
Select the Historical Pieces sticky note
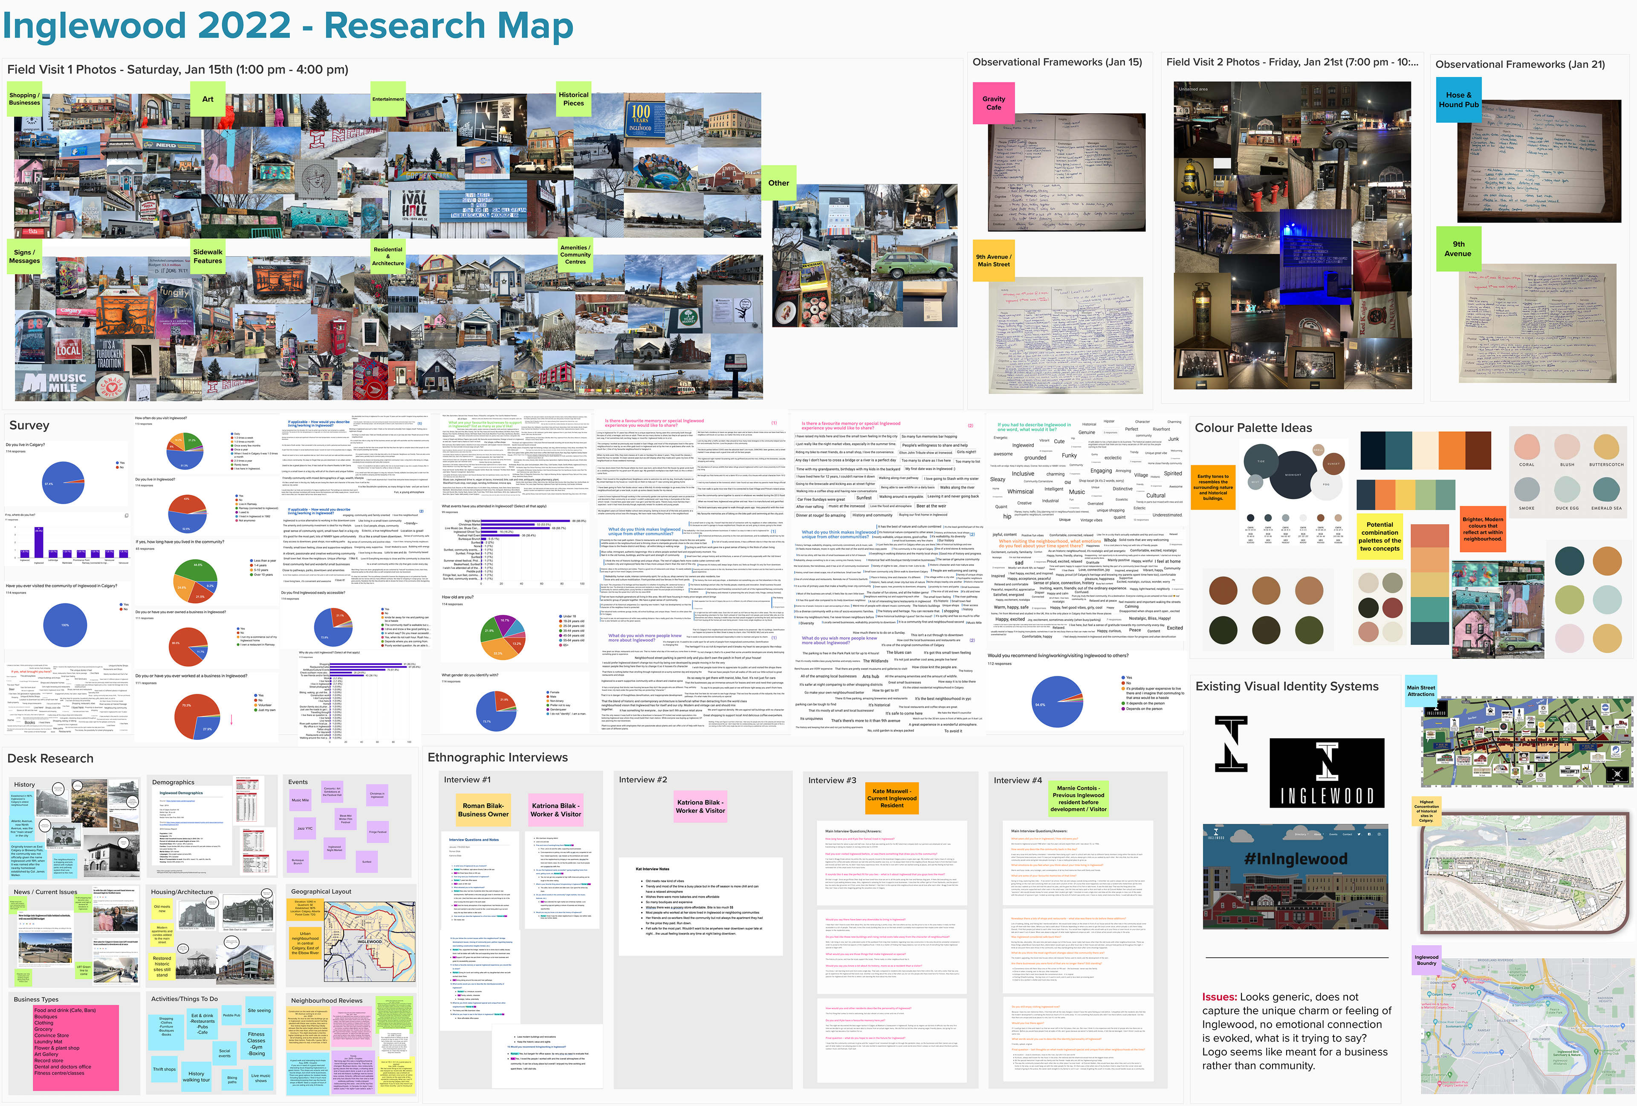[573, 99]
